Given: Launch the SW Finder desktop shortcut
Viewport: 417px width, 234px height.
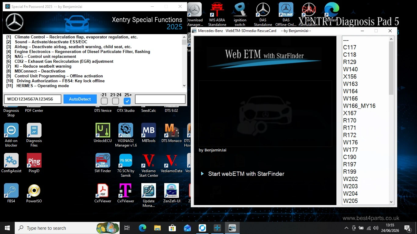Looking at the screenshot, I should tap(103, 163).
